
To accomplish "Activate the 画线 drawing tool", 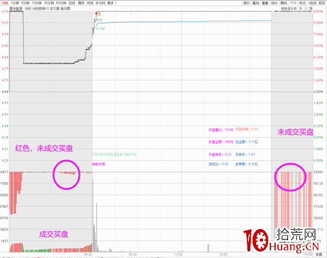I will (284, 3).
